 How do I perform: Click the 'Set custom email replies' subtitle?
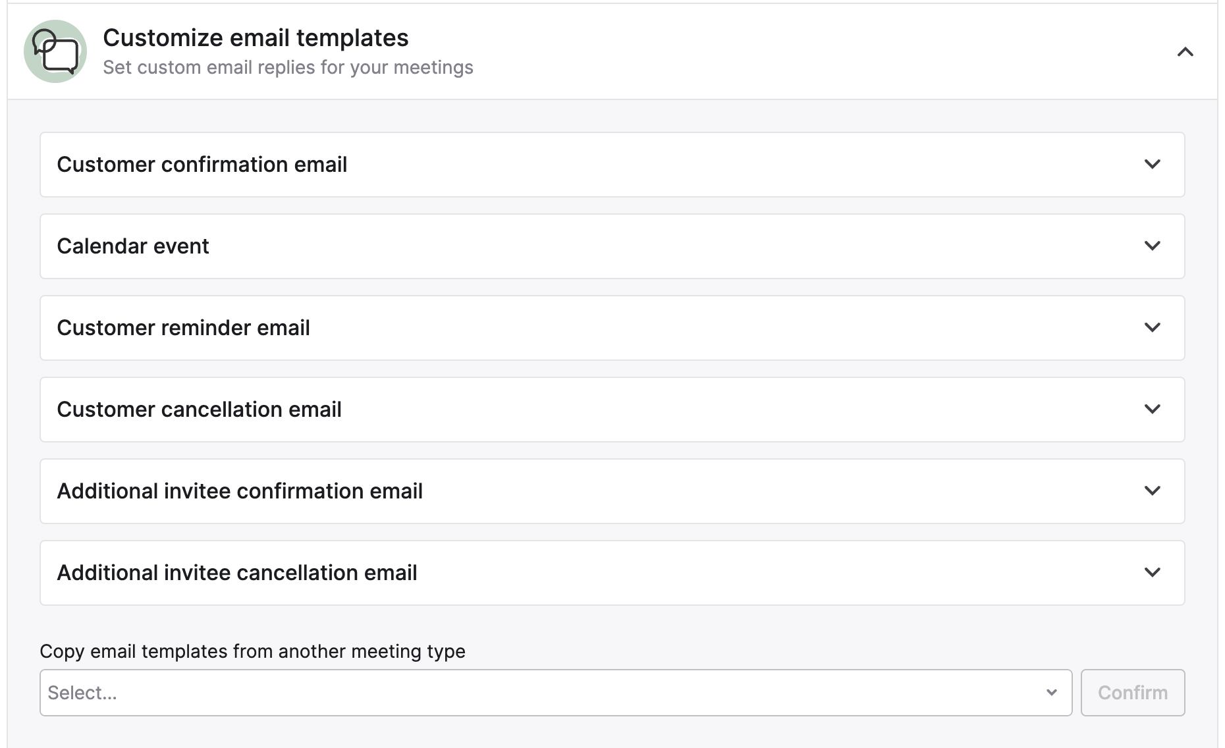288,68
